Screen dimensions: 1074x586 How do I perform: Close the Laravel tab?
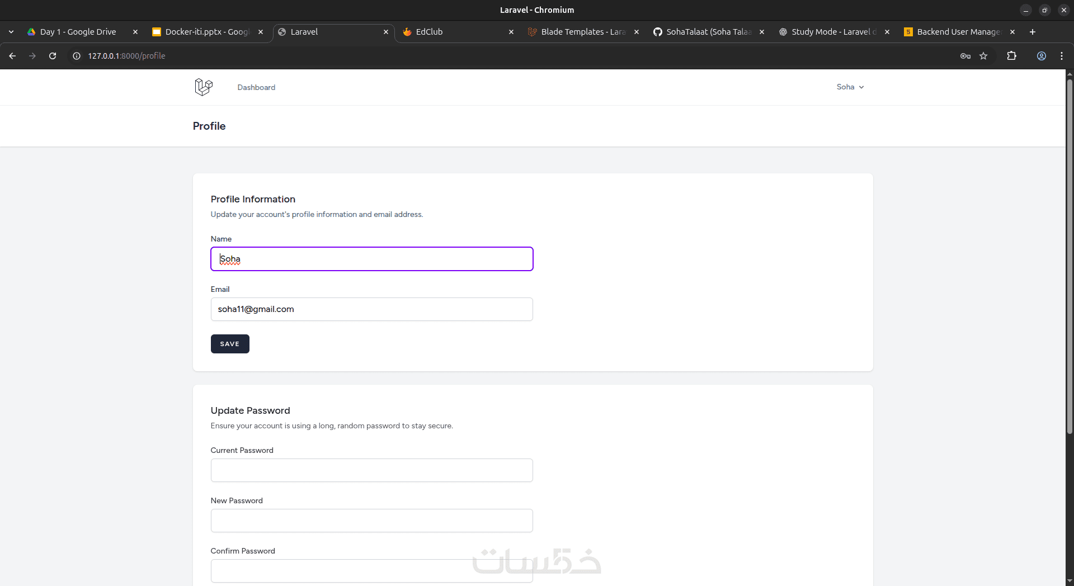coord(386,32)
